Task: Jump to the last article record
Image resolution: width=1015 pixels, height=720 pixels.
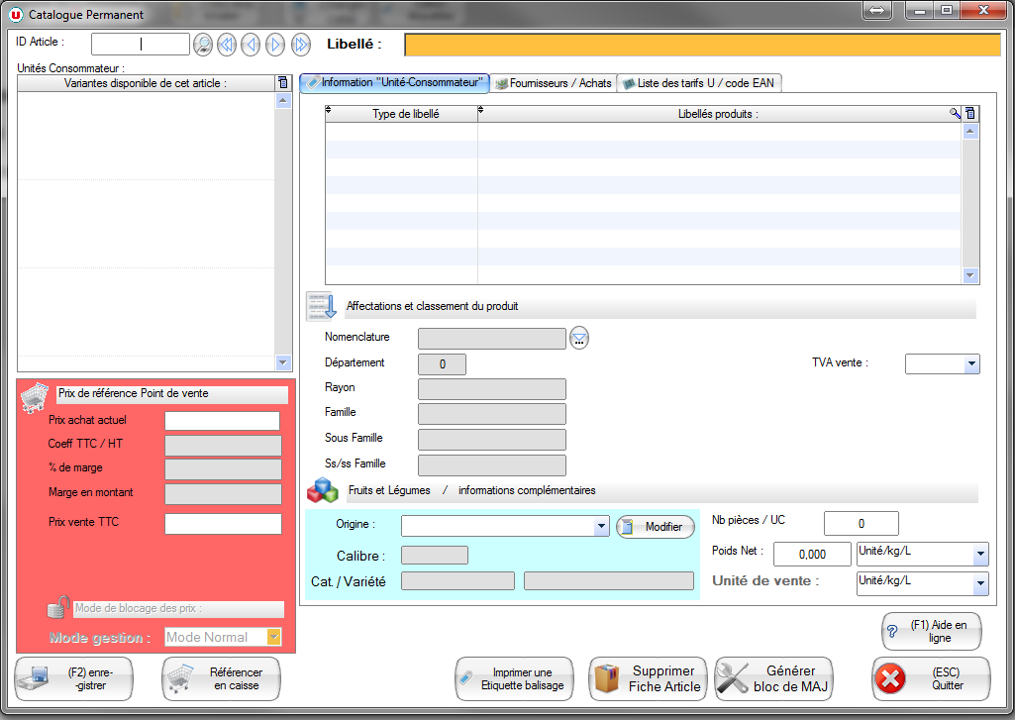Action: point(301,45)
